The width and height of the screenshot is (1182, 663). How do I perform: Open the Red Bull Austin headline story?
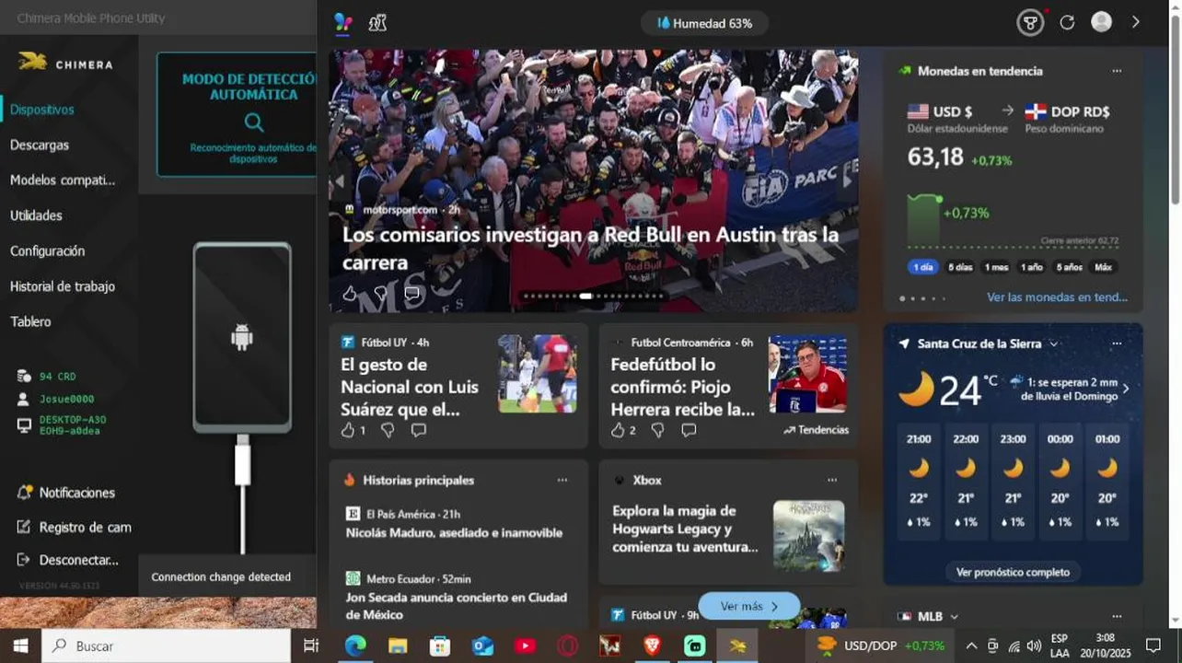590,249
